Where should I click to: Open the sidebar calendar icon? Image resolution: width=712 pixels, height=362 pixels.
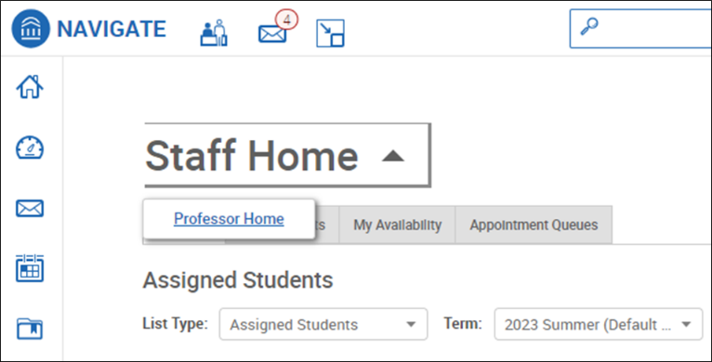point(30,268)
